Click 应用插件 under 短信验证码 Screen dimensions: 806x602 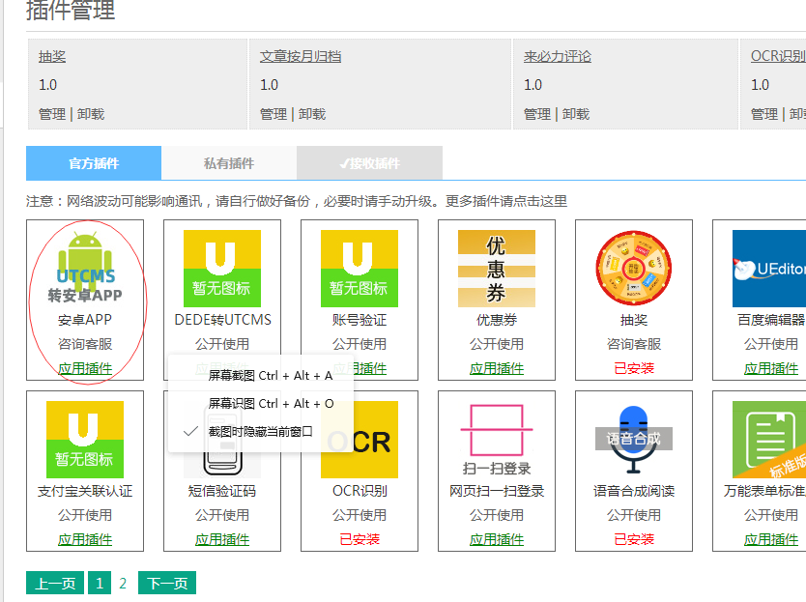pos(222,539)
